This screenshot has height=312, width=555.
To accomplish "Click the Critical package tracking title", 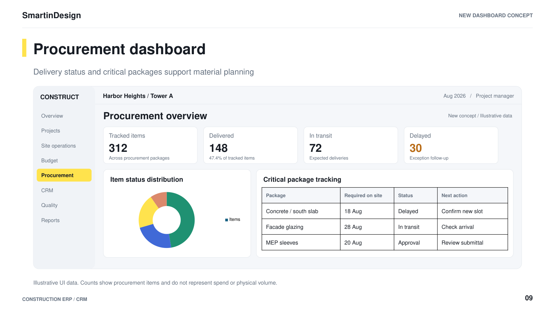I will (302, 180).
